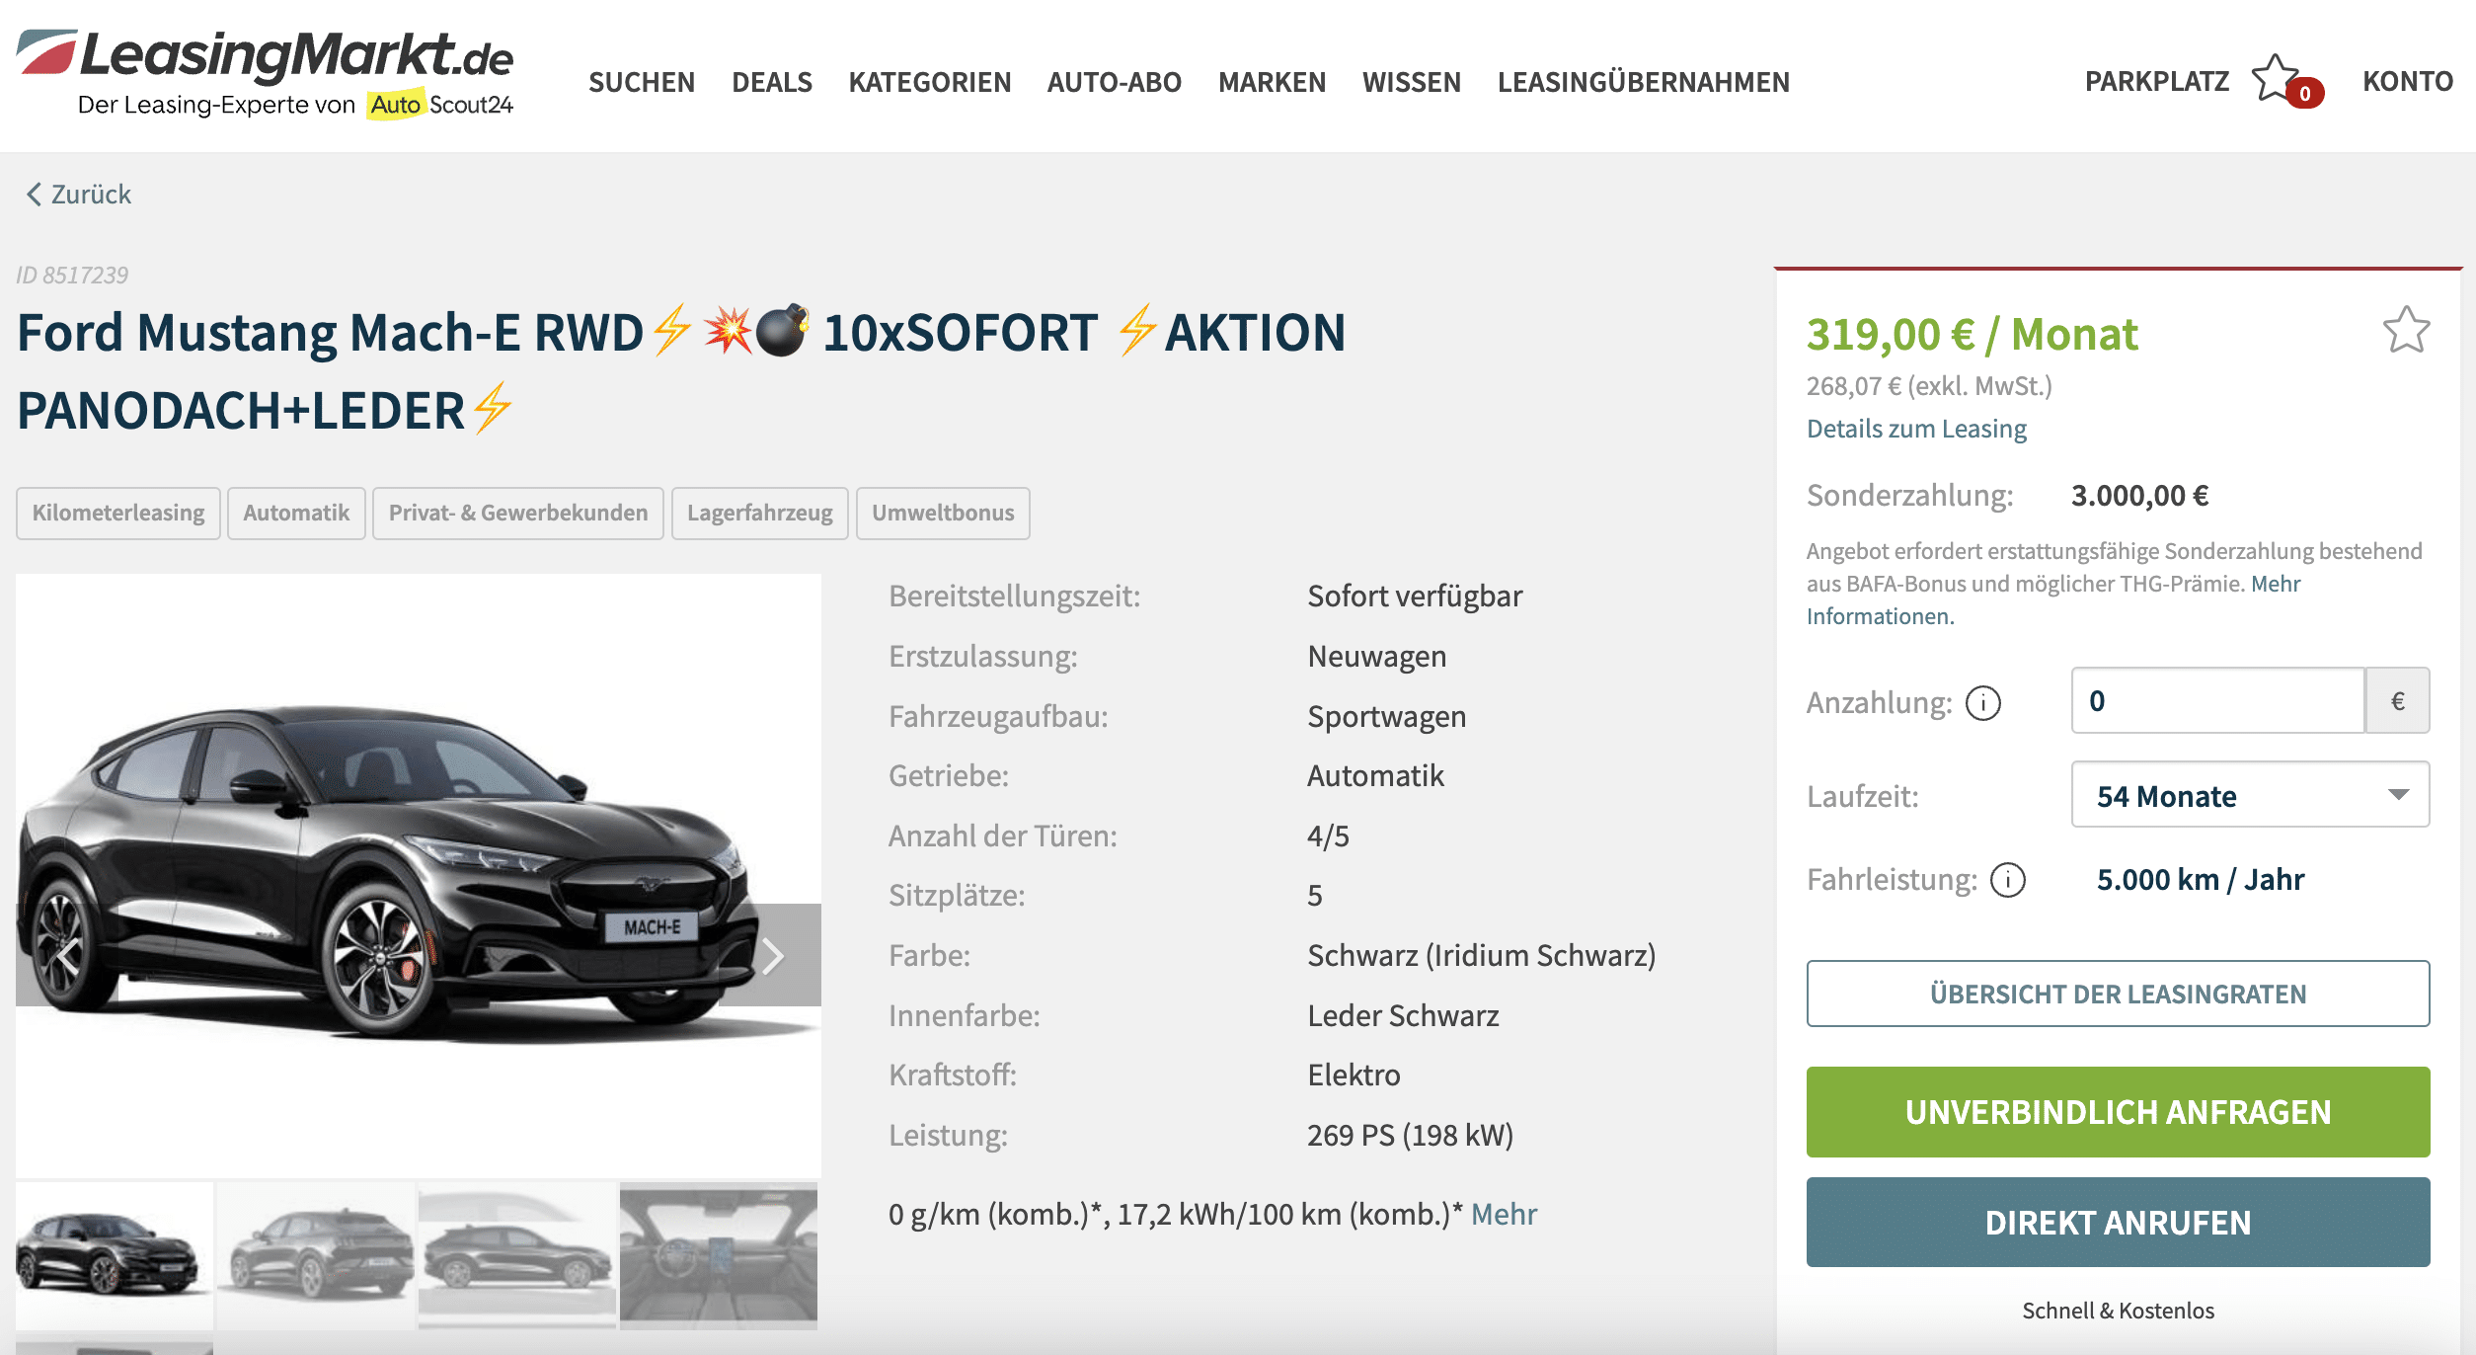Click DIREKT ANRUFEN button
This screenshot has height=1355, width=2476.
point(2118,1223)
